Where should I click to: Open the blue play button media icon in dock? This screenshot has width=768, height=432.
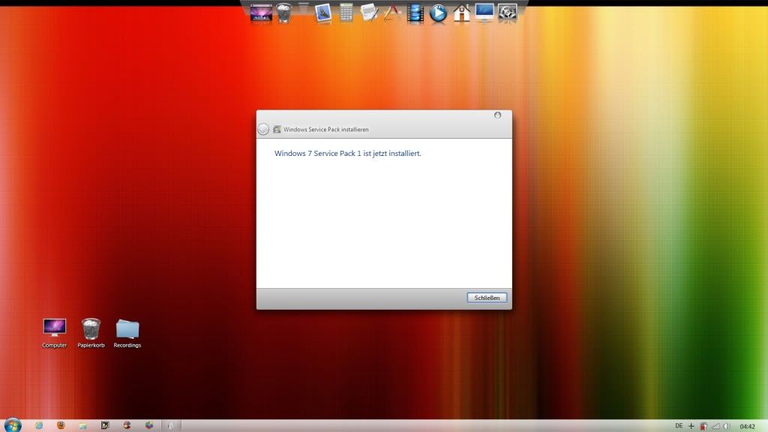pyautogui.click(x=438, y=13)
